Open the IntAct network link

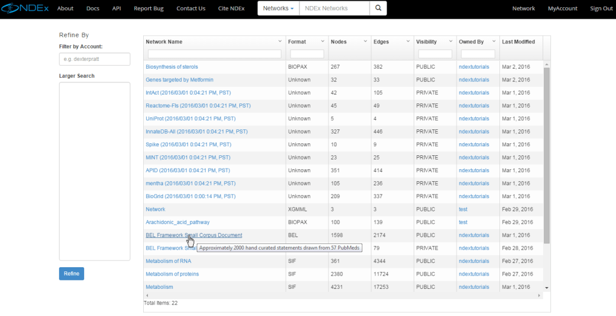click(188, 93)
